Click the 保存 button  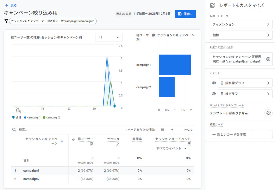[185, 14]
